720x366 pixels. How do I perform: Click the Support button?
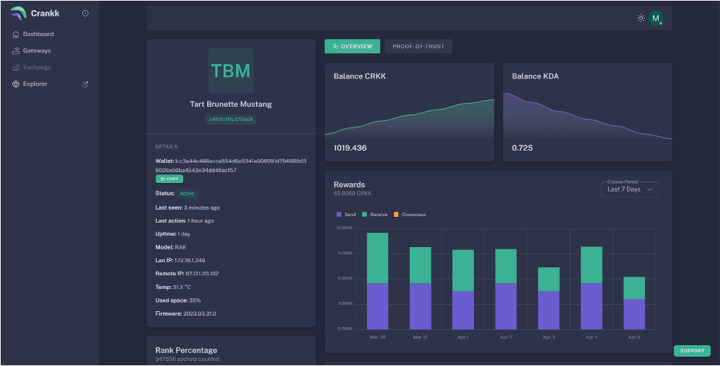(692, 351)
